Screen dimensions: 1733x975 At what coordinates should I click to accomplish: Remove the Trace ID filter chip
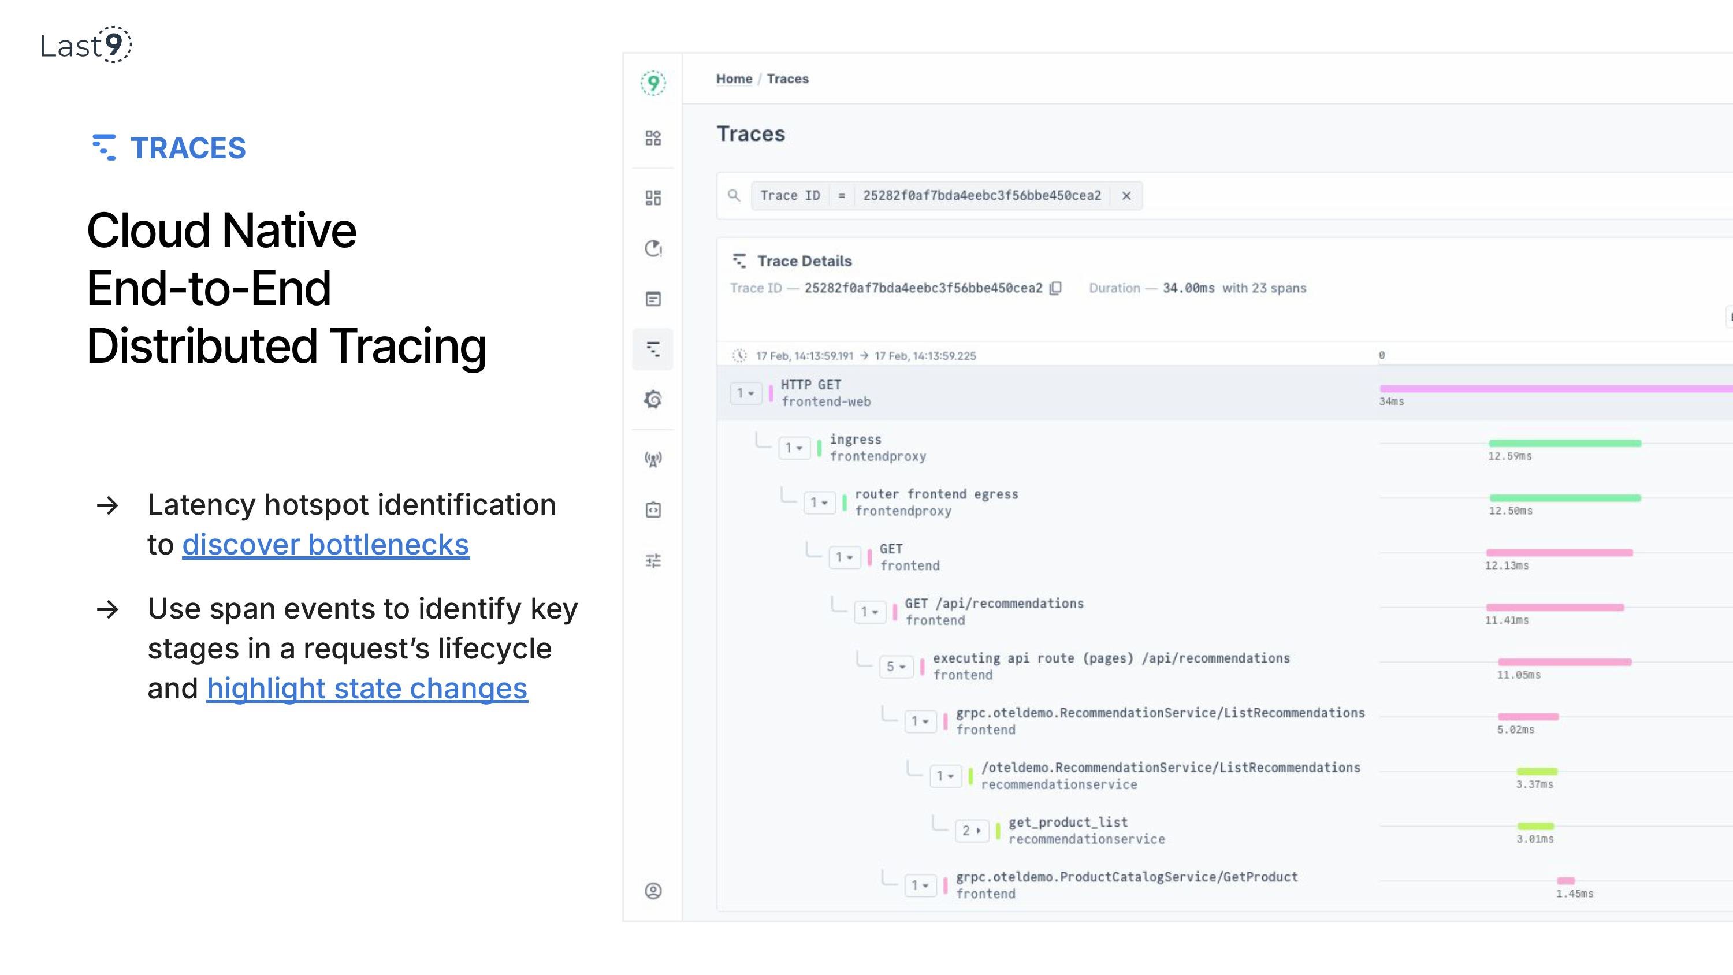pyautogui.click(x=1126, y=196)
